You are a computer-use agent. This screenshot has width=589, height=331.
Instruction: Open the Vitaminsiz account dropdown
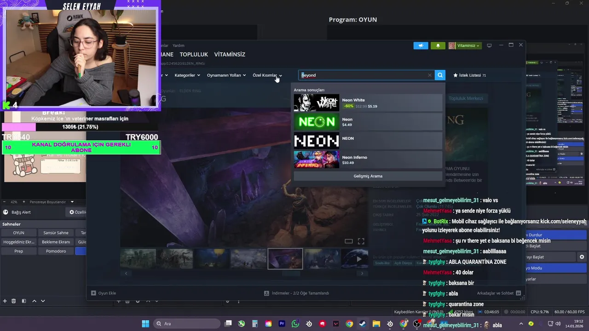tap(465, 46)
